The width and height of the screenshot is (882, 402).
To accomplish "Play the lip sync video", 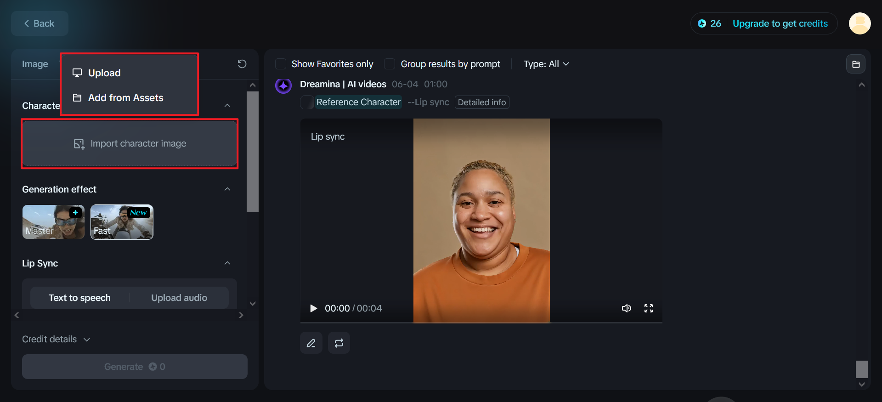I will [314, 308].
